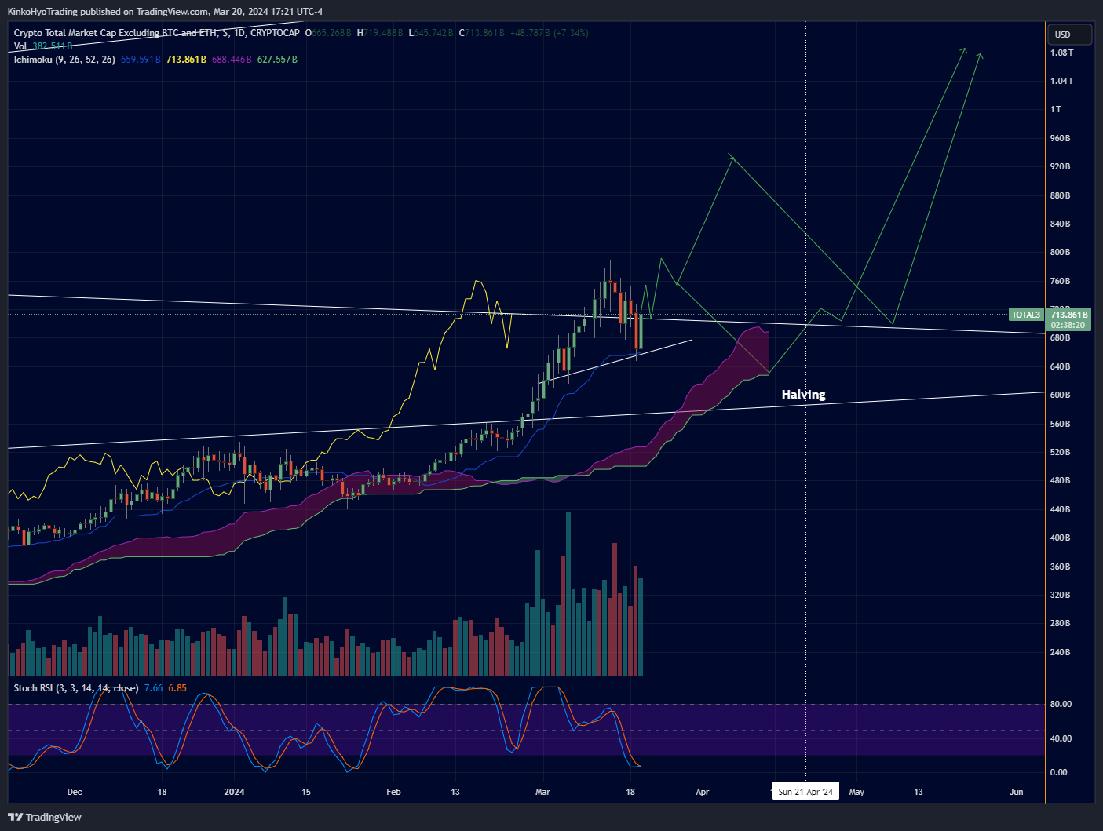Screen dimensions: 1103x831
Task: Click the Stoch RSI blue value 7.66
Action: (154, 688)
